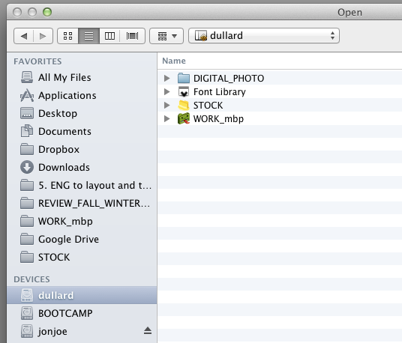Expand the Font Library folder
Image resolution: width=402 pixels, height=343 pixels.
tap(167, 91)
